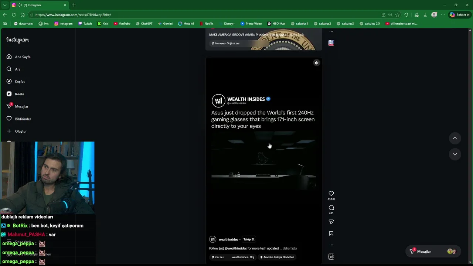This screenshot has height=266, width=473.
Task: Open calculus 2.5 bookmark
Action: coord(369,24)
